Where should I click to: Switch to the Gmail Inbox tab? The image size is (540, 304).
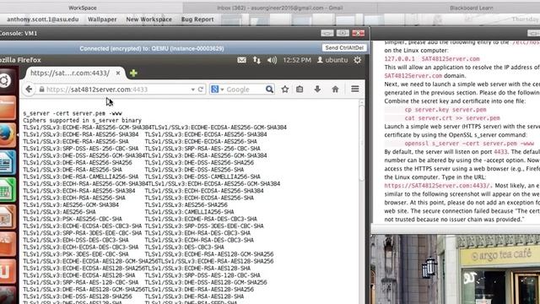(x=280, y=8)
